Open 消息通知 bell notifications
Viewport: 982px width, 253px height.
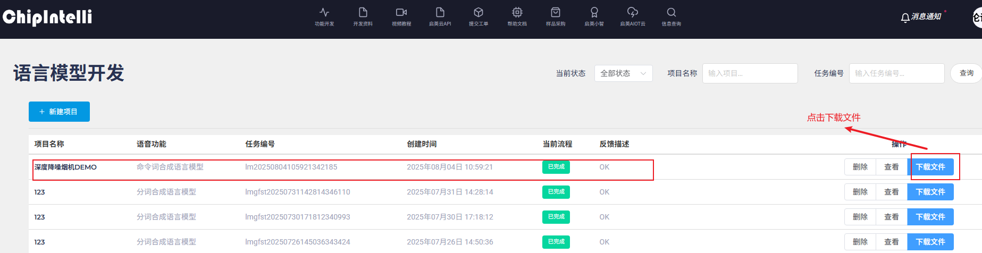coord(921,17)
